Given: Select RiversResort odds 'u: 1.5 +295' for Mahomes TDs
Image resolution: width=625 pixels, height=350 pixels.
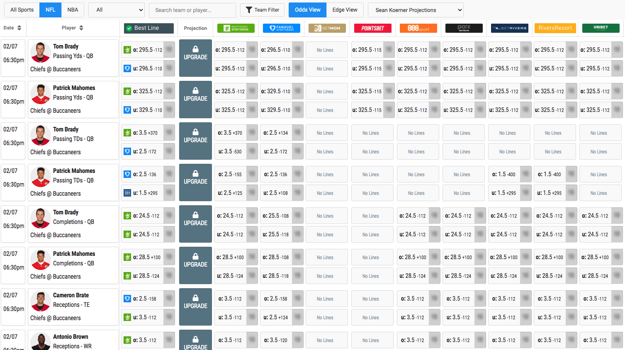Looking at the screenshot, I should point(555,193).
